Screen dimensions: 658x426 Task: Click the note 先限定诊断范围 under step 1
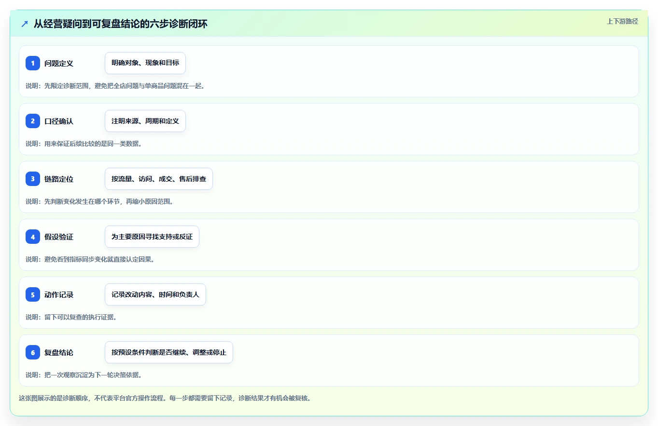coord(115,86)
